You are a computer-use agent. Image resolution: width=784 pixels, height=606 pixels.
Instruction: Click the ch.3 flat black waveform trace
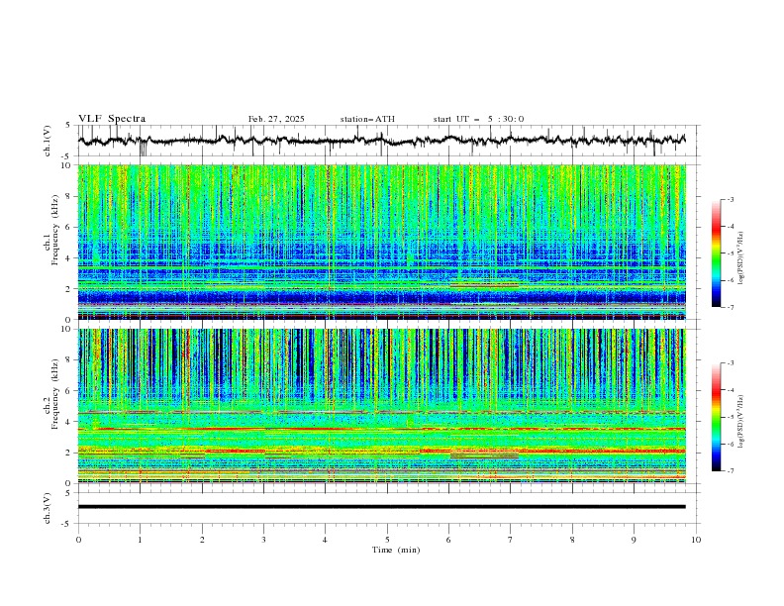point(381,507)
